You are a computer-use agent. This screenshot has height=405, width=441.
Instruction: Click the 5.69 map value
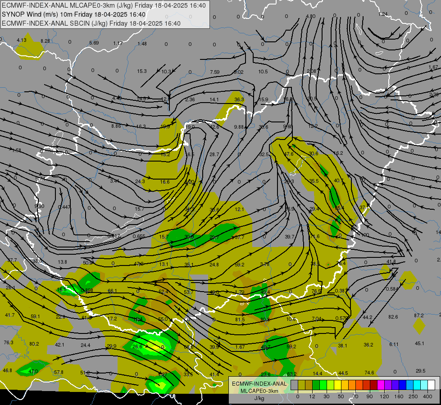click(x=94, y=43)
